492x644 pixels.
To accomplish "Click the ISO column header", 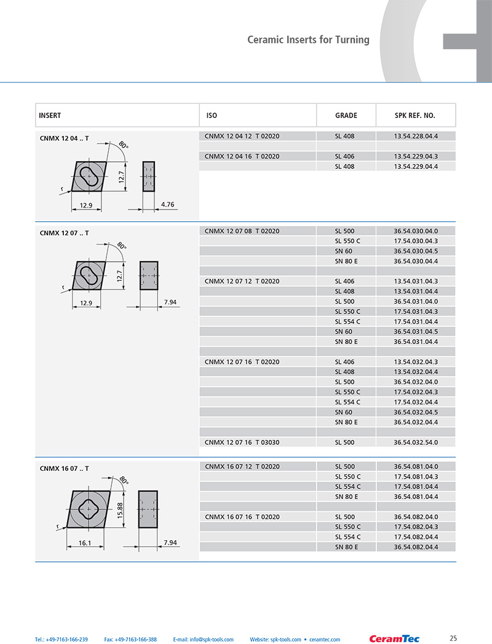I will tap(212, 116).
